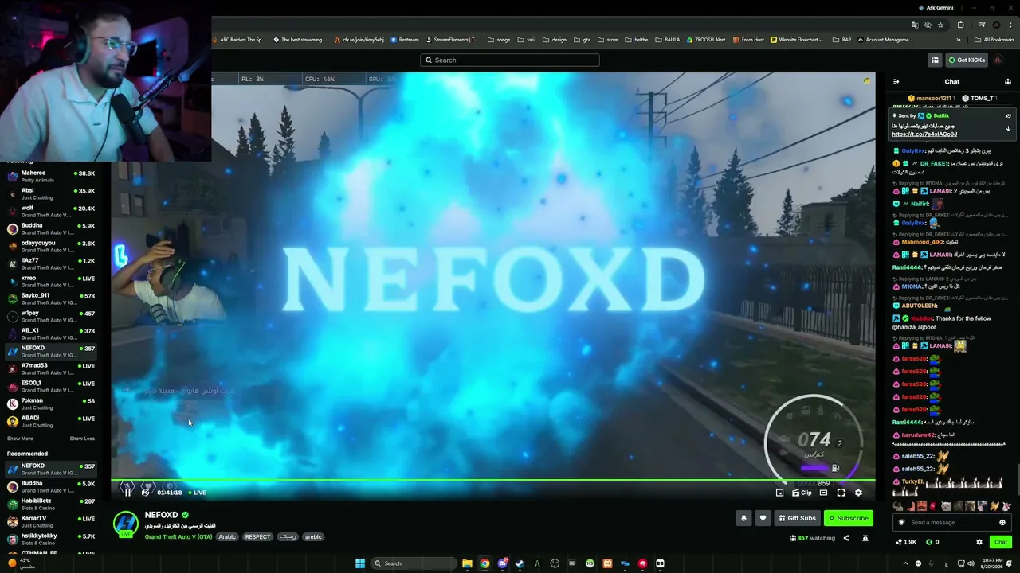
Task: Open the Restream bookmark
Action: coord(405,40)
